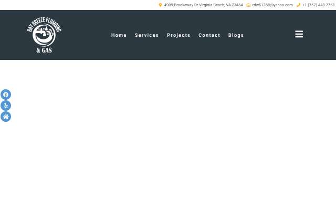Click the phone handset icon
Image resolution: width=336 pixels, height=210 pixels.
[298, 5]
